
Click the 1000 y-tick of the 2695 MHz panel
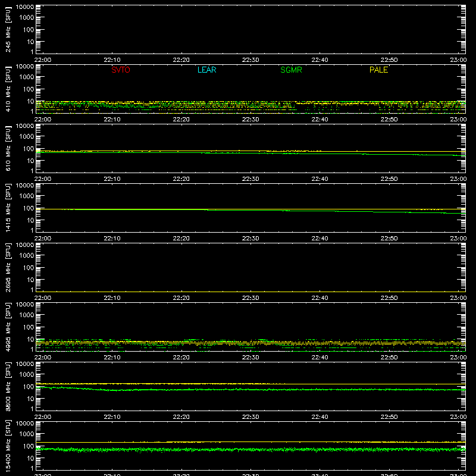[27, 256]
